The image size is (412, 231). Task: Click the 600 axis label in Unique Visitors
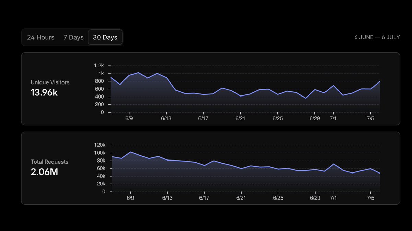[99, 89]
